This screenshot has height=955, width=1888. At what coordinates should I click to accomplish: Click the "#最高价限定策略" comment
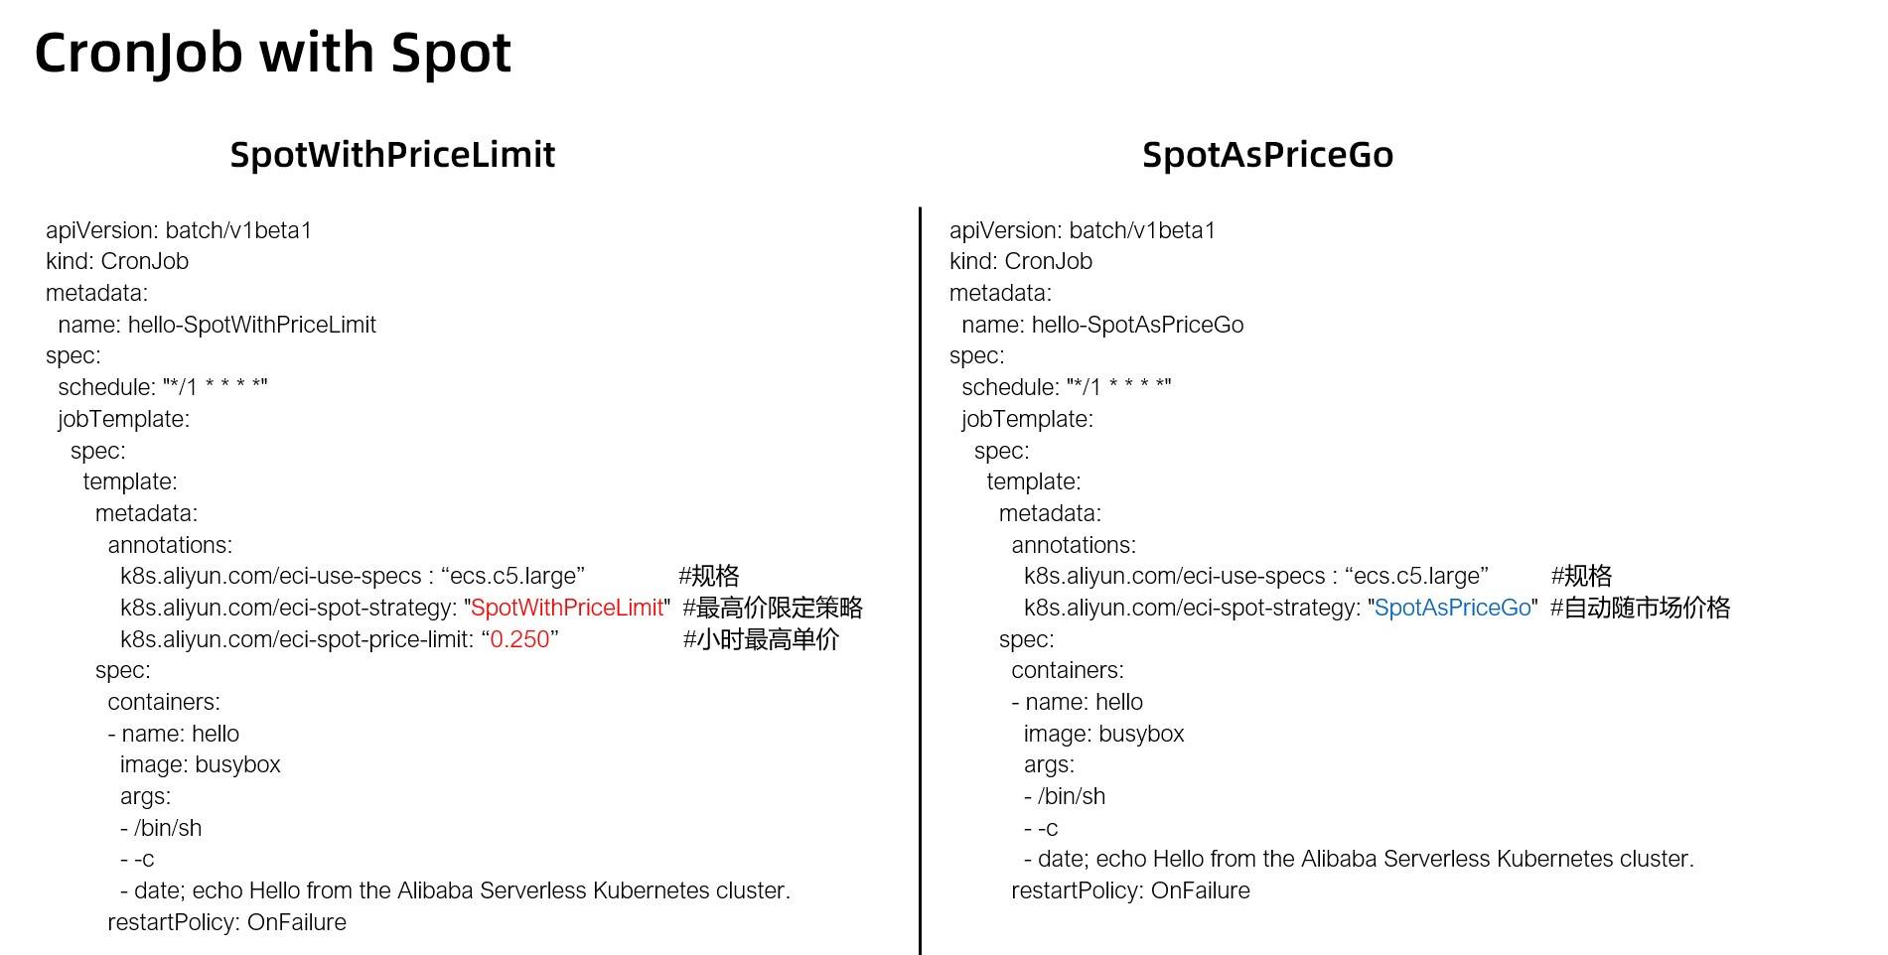coord(773,608)
